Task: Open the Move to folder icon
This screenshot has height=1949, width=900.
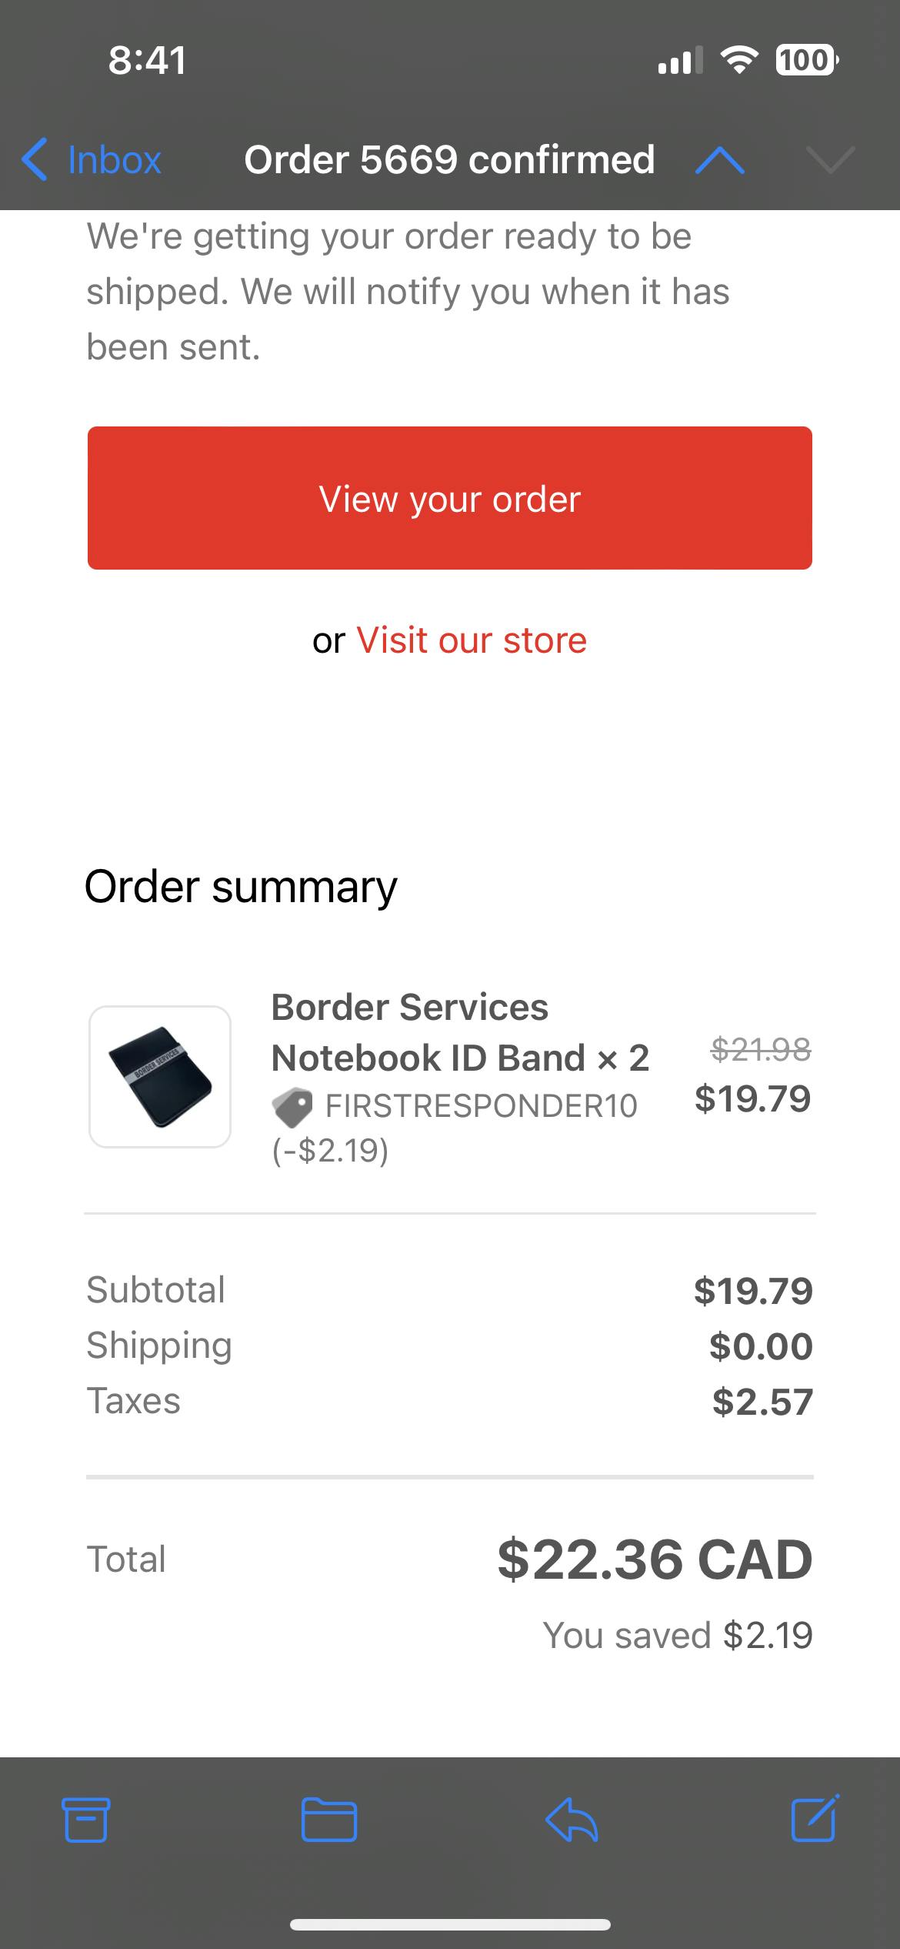Action: click(x=328, y=1819)
